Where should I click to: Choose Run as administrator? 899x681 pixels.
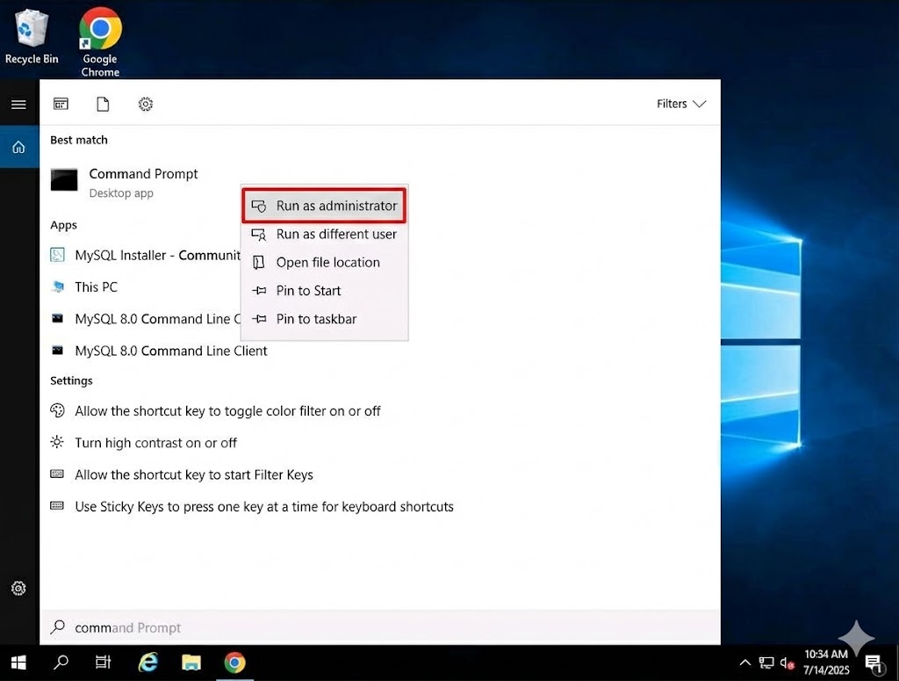click(x=324, y=206)
